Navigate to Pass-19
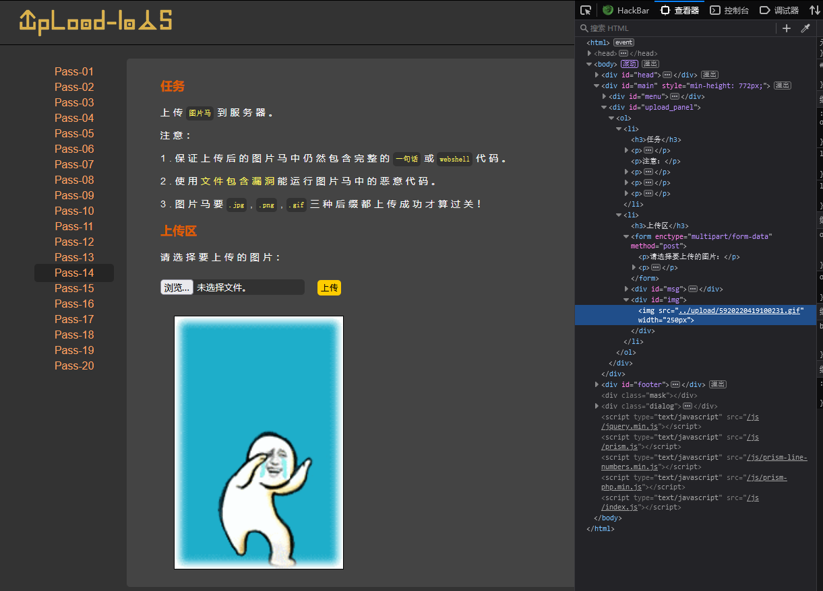This screenshot has width=823, height=591. (x=74, y=350)
